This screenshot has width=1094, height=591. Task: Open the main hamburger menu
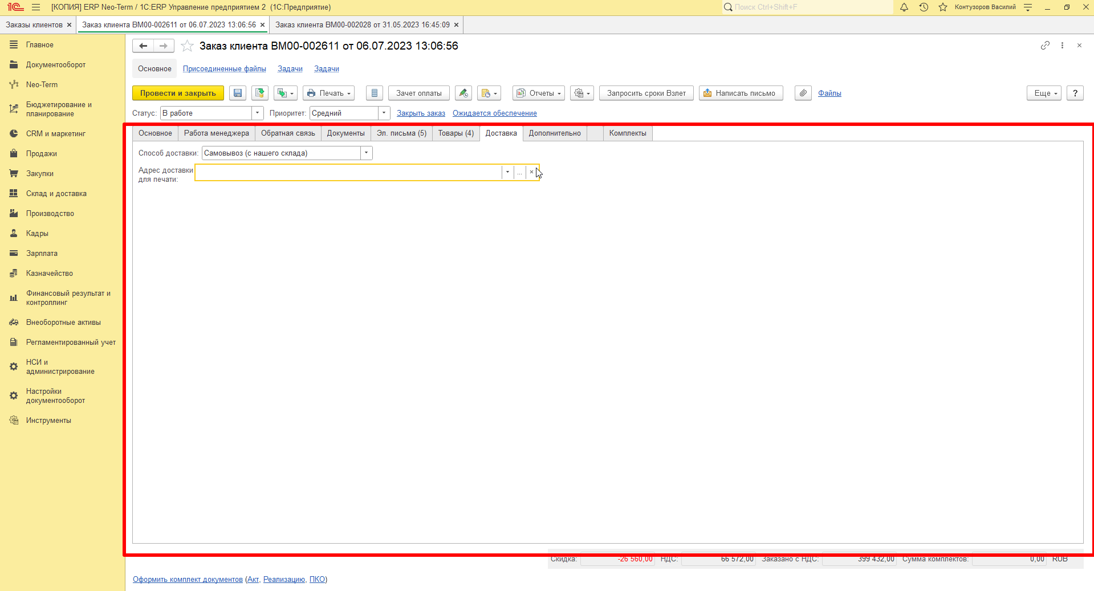(x=36, y=7)
